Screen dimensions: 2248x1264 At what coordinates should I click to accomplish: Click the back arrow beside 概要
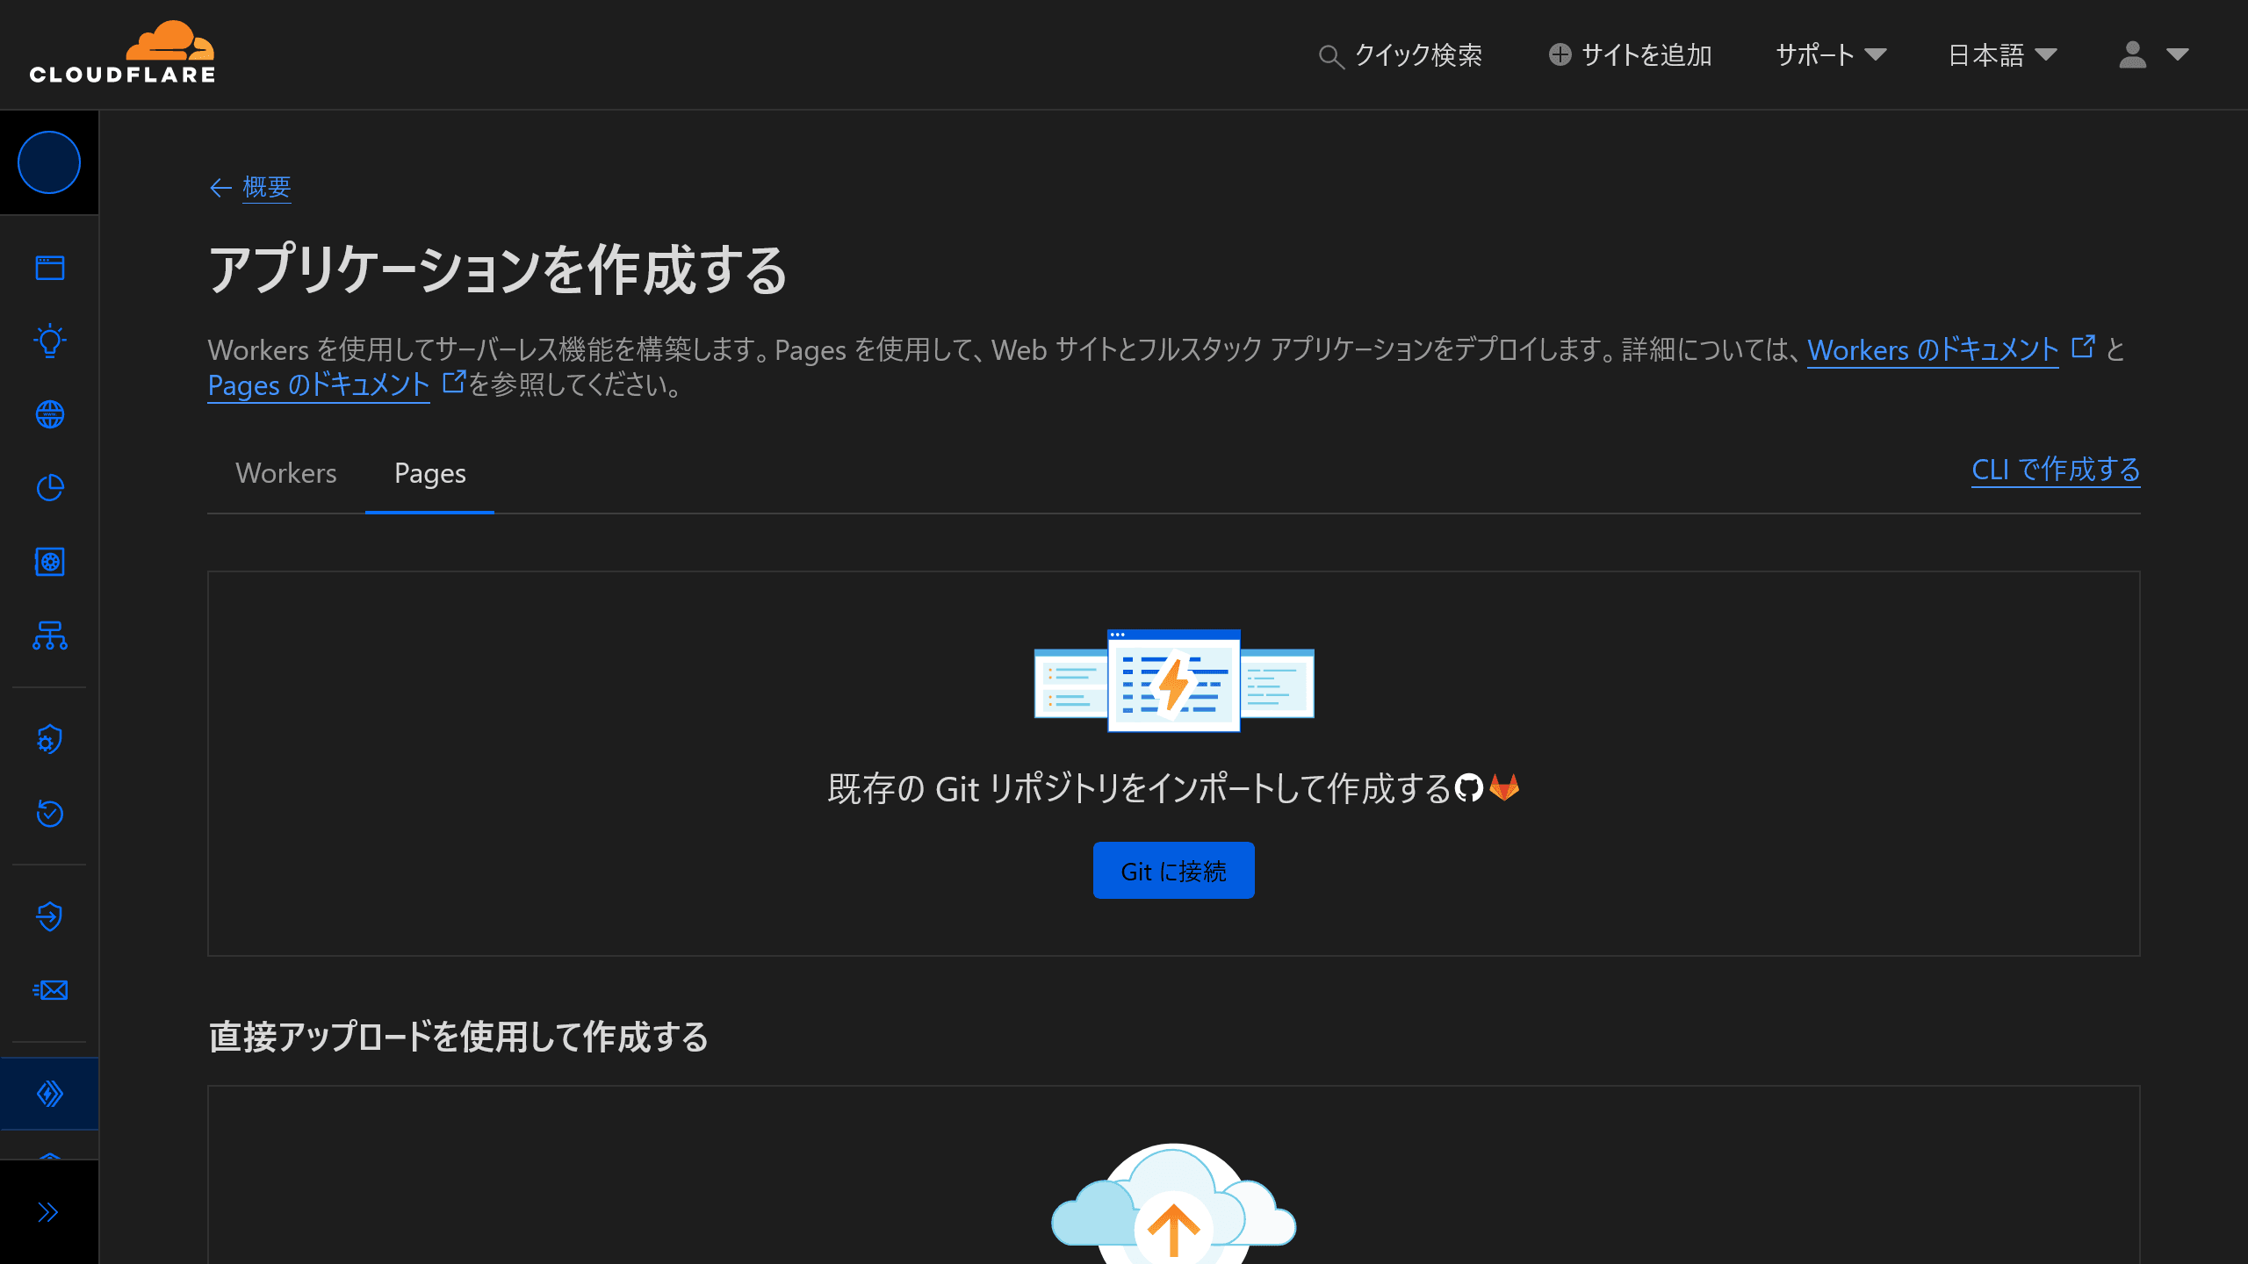tap(220, 187)
